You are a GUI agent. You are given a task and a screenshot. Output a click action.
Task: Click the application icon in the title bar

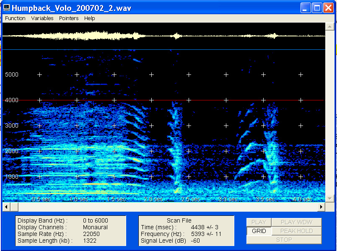pyautogui.click(x=6, y=8)
